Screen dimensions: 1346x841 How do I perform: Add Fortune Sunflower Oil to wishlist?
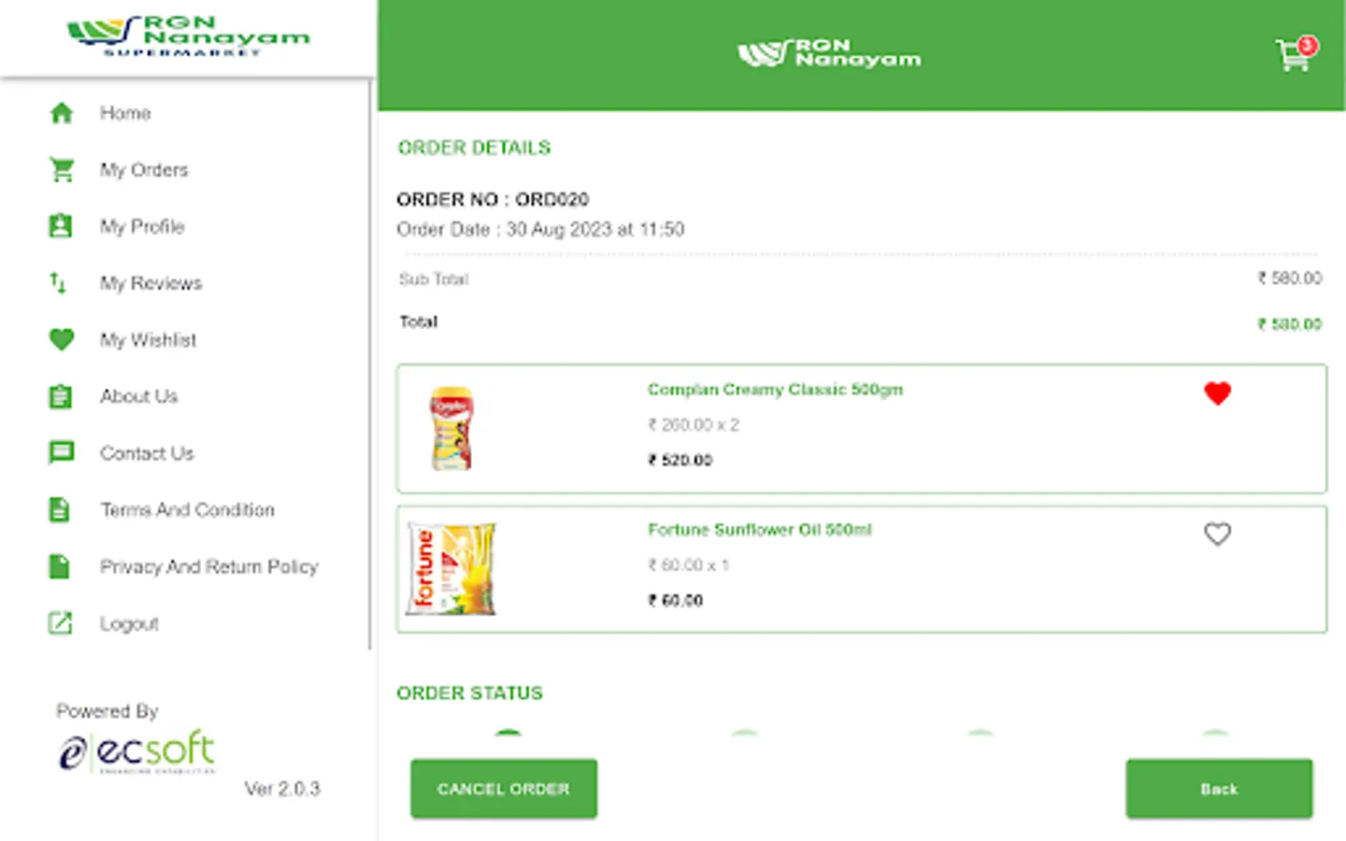1217,534
